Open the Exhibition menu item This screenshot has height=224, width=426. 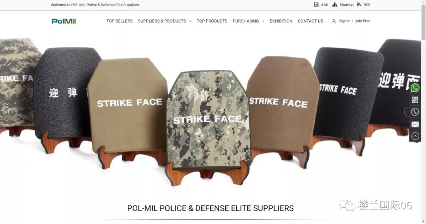(281, 21)
